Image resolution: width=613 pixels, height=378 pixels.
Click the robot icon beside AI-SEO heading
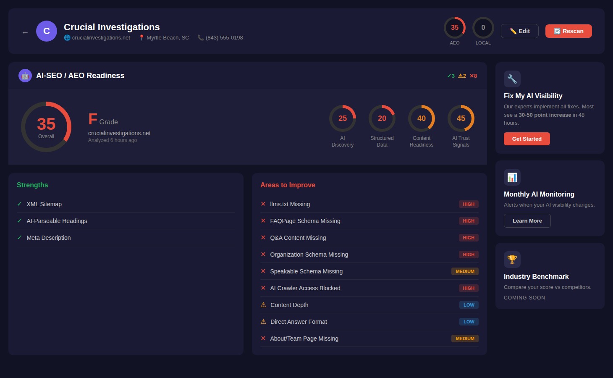coord(25,76)
